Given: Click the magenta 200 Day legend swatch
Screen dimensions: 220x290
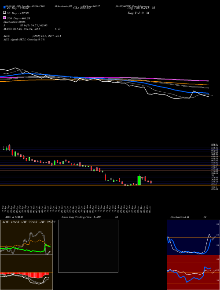Looking at the screenshot, I should pyautogui.click(x=4, y=18).
